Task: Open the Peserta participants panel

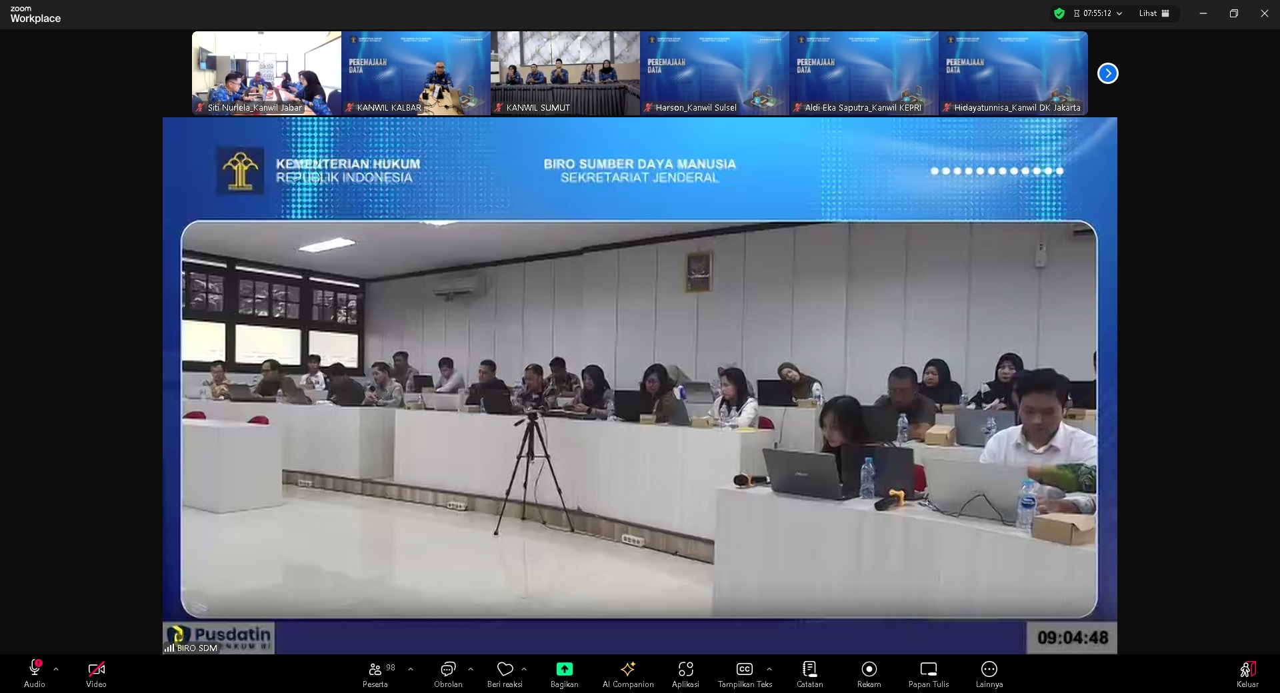Action: [375, 674]
